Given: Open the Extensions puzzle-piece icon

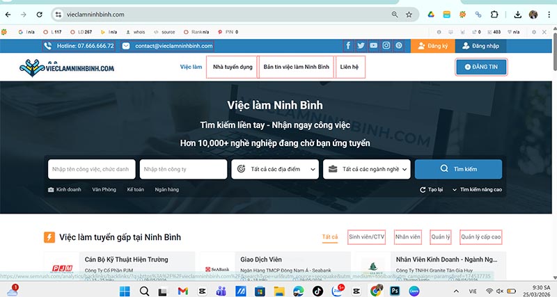Looking at the screenshot, I should point(494,15).
